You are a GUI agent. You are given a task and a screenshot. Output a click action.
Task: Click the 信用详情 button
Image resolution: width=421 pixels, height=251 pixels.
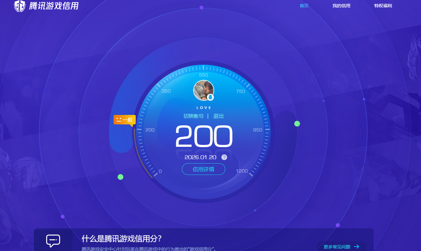pyautogui.click(x=203, y=169)
